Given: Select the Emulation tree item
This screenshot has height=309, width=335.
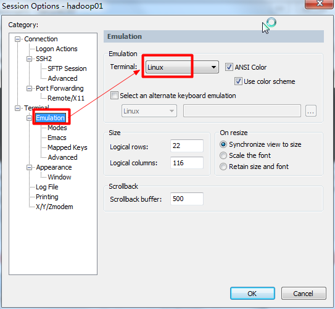Looking at the screenshot, I should 50,118.
